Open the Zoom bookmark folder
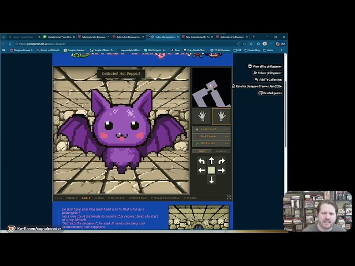 (x=268, y=50)
